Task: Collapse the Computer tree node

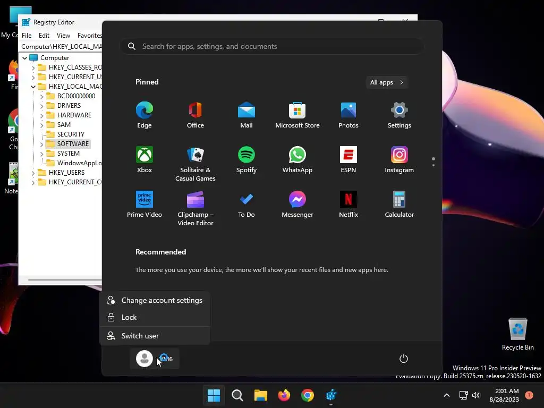Action: click(24, 58)
